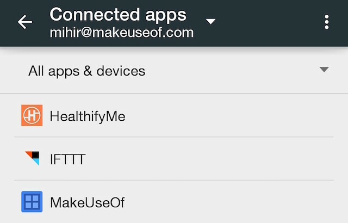
Task: Select the All apps & devices dropdown label
Action: tap(87, 71)
